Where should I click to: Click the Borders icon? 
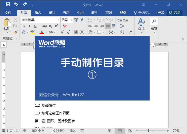click(x=99, y=32)
